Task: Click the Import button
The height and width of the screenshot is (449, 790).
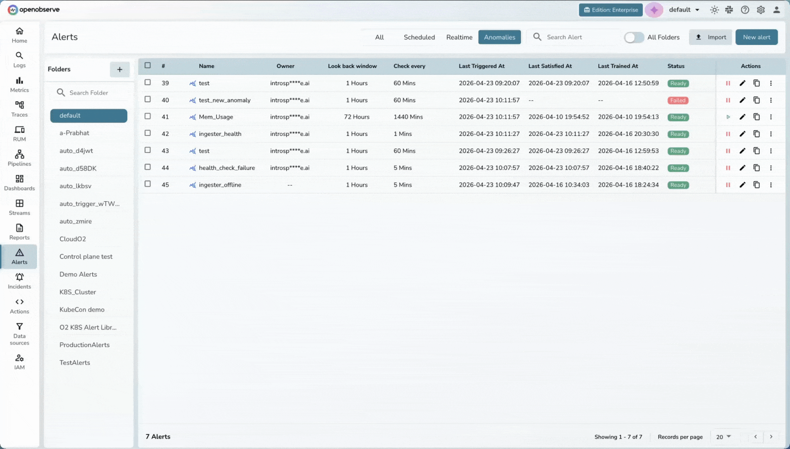Action: click(710, 37)
